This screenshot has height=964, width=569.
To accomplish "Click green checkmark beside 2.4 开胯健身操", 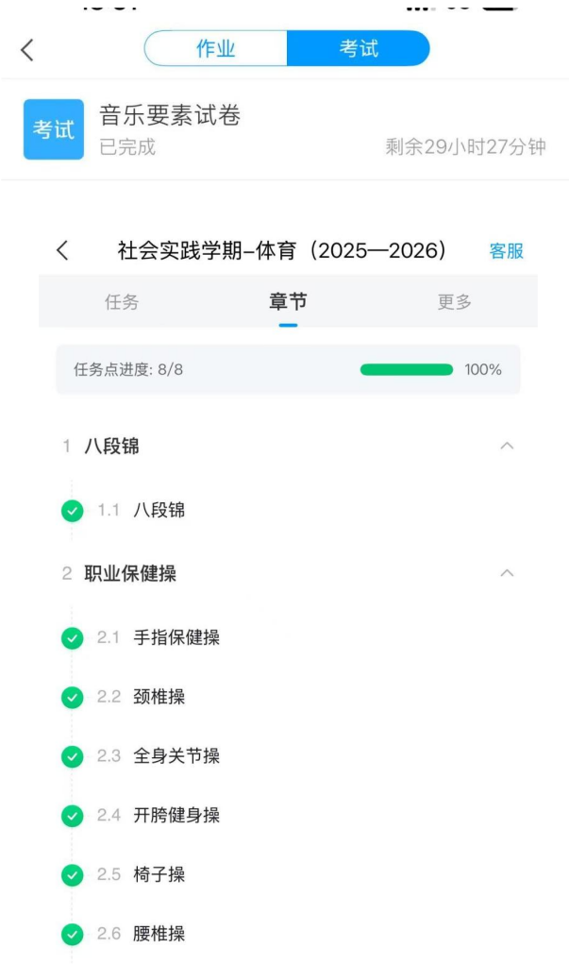I will click(x=72, y=816).
